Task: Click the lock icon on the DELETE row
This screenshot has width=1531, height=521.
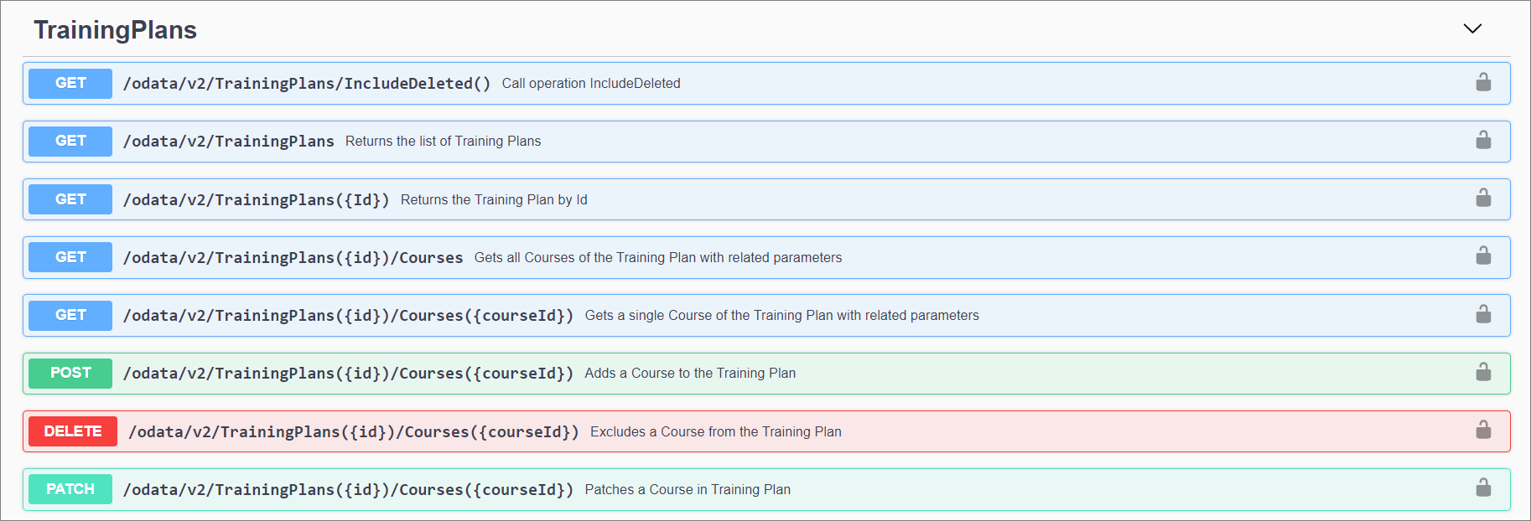Action: pos(1482,431)
